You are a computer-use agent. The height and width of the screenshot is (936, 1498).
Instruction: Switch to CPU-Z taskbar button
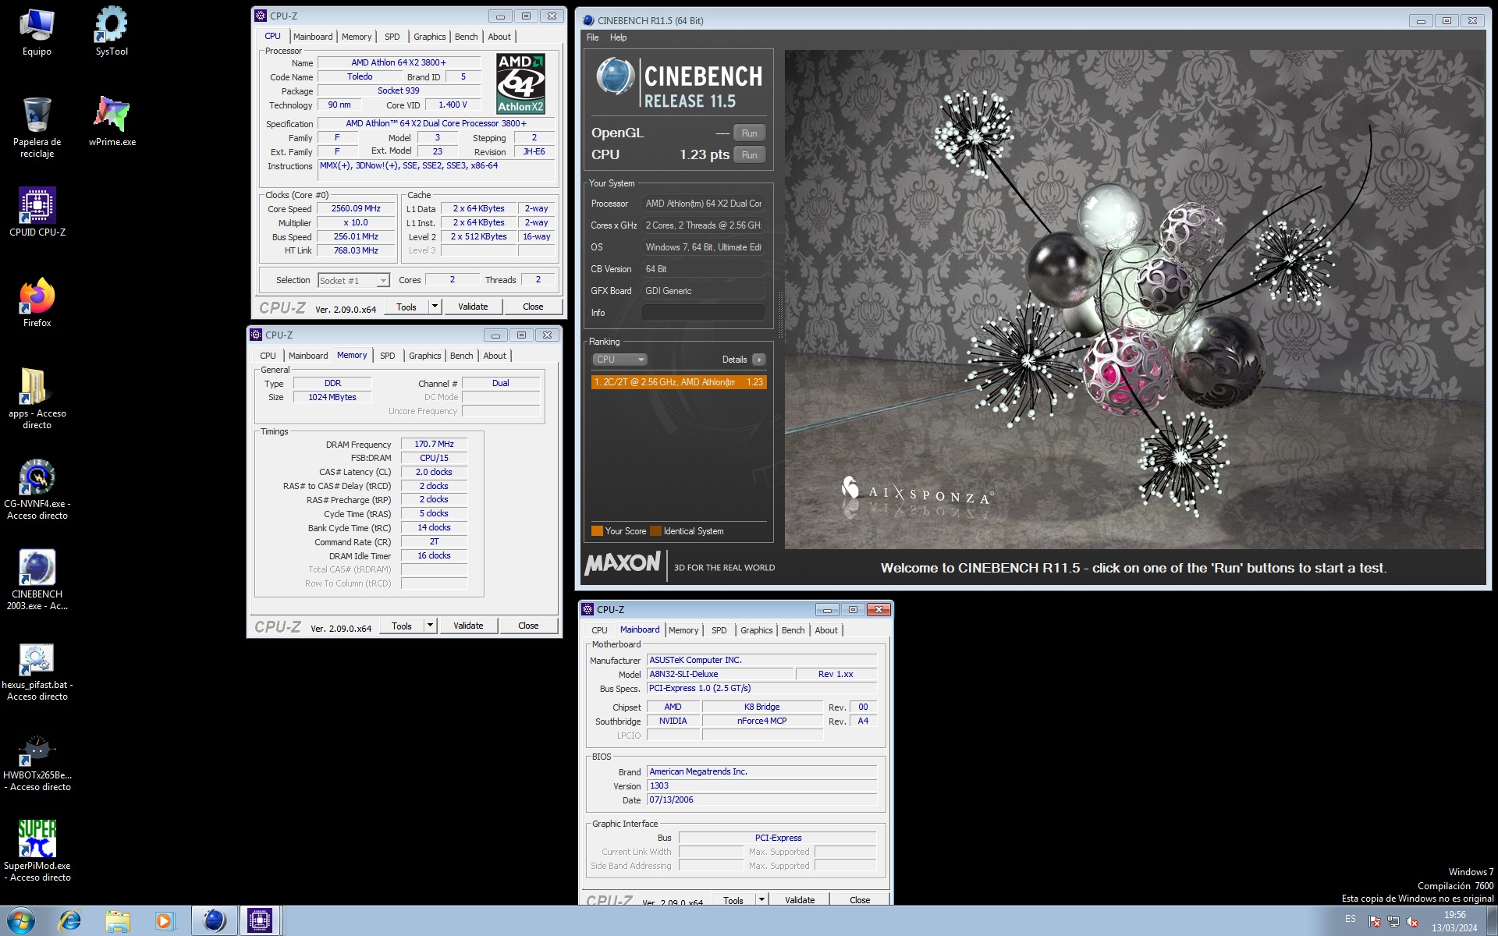(260, 921)
